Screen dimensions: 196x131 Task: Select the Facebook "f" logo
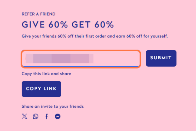[47, 116]
